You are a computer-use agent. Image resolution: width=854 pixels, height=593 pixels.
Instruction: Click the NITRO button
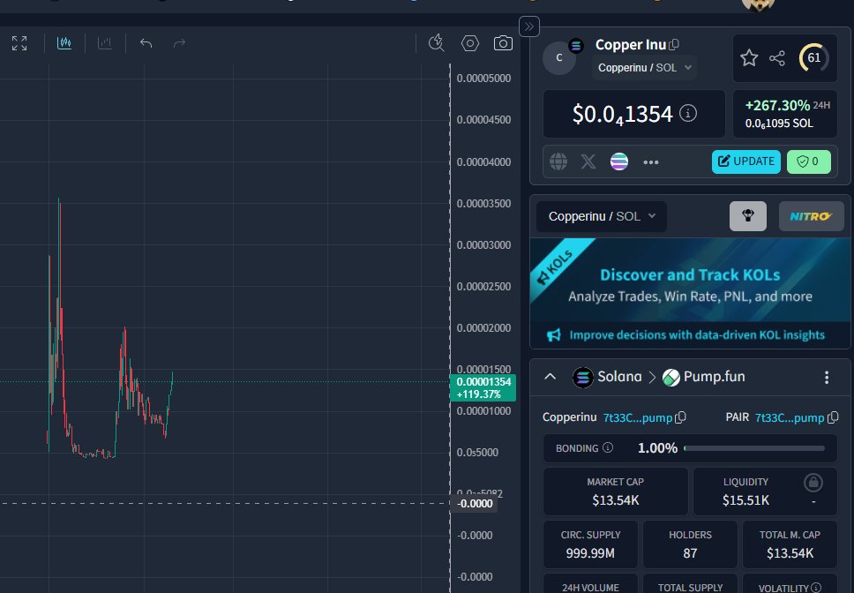pyautogui.click(x=811, y=216)
